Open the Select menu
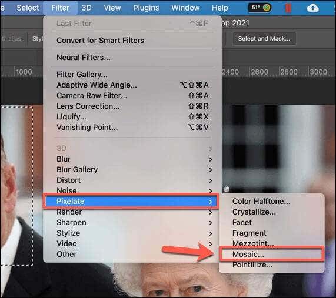The image size is (336, 298). tap(28, 8)
